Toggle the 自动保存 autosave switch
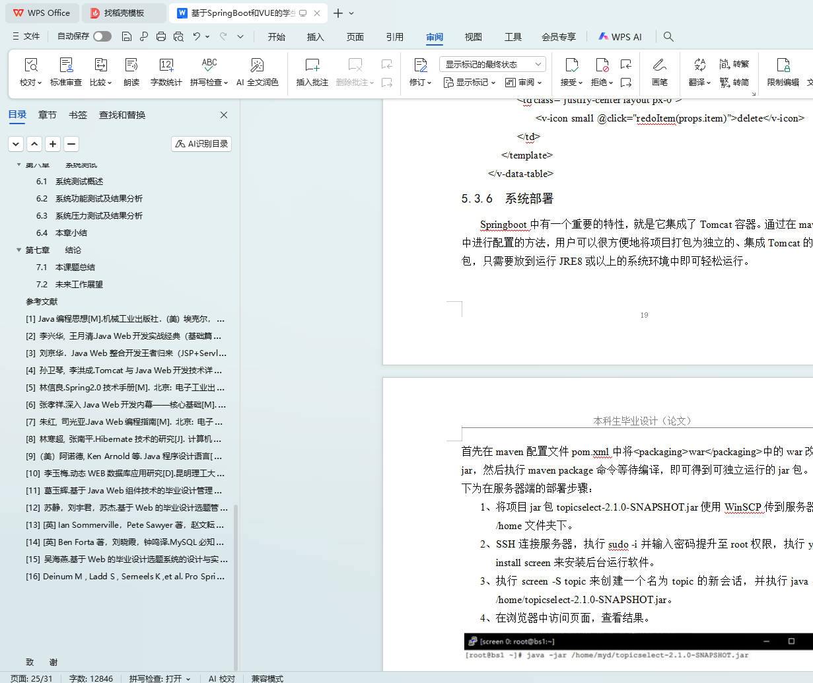This screenshot has width=813, height=683. click(x=102, y=36)
